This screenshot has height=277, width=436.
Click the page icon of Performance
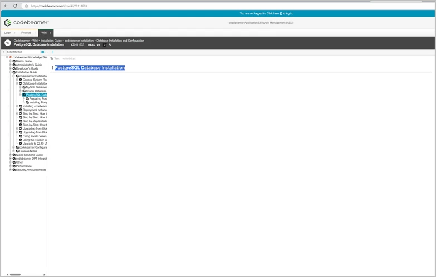click(14, 166)
